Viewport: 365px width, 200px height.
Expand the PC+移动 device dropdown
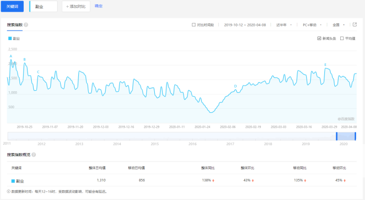312,25
